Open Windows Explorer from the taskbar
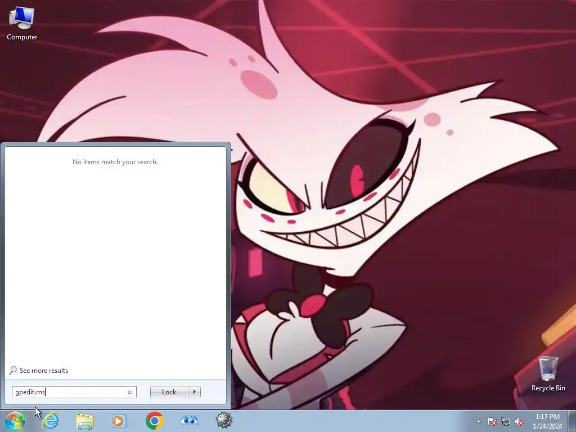Screen dimensions: 576x432 85,421
